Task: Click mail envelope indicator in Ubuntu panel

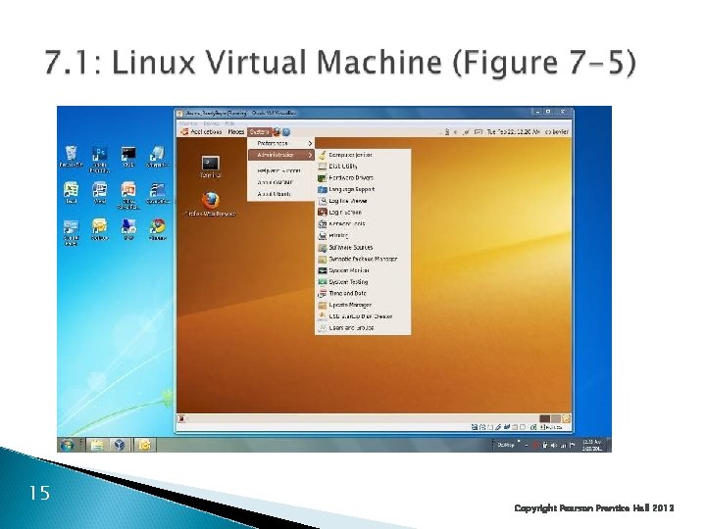Action: coord(479,132)
